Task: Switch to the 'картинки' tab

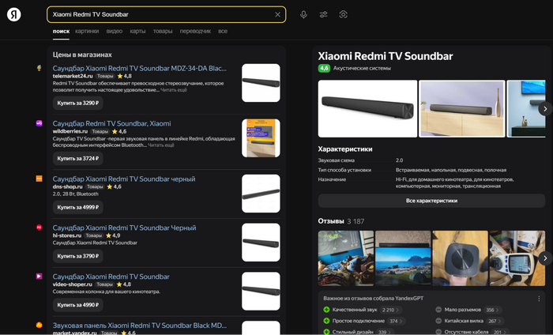Action: pyautogui.click(x=87, y=31)
